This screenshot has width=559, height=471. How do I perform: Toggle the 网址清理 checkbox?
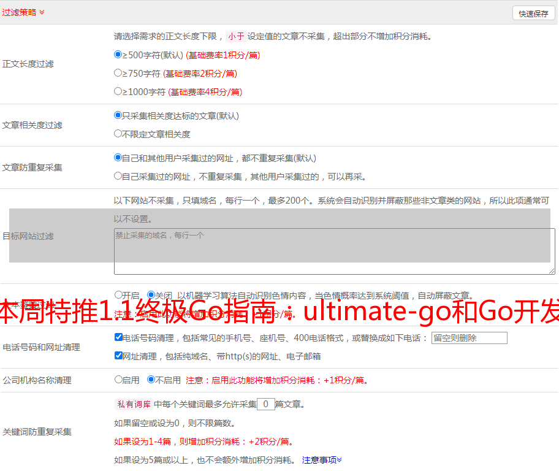pyautogui.click(x=118, y=356)
